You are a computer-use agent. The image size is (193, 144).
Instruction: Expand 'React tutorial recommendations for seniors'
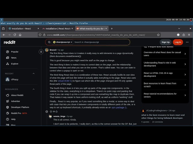[x=165, y=95]
